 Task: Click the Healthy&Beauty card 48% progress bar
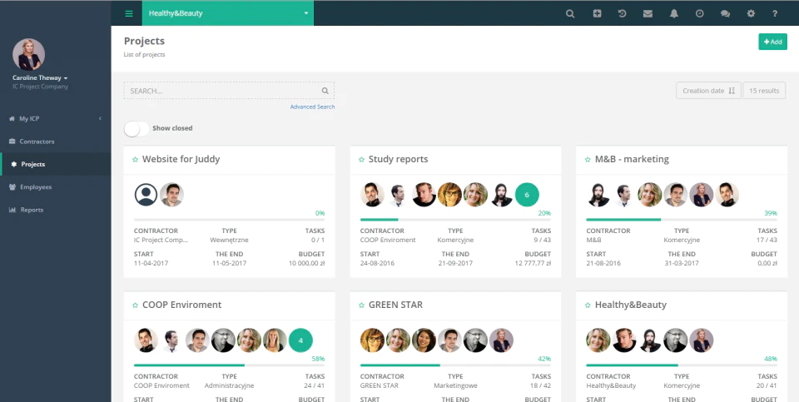[682, 365]
